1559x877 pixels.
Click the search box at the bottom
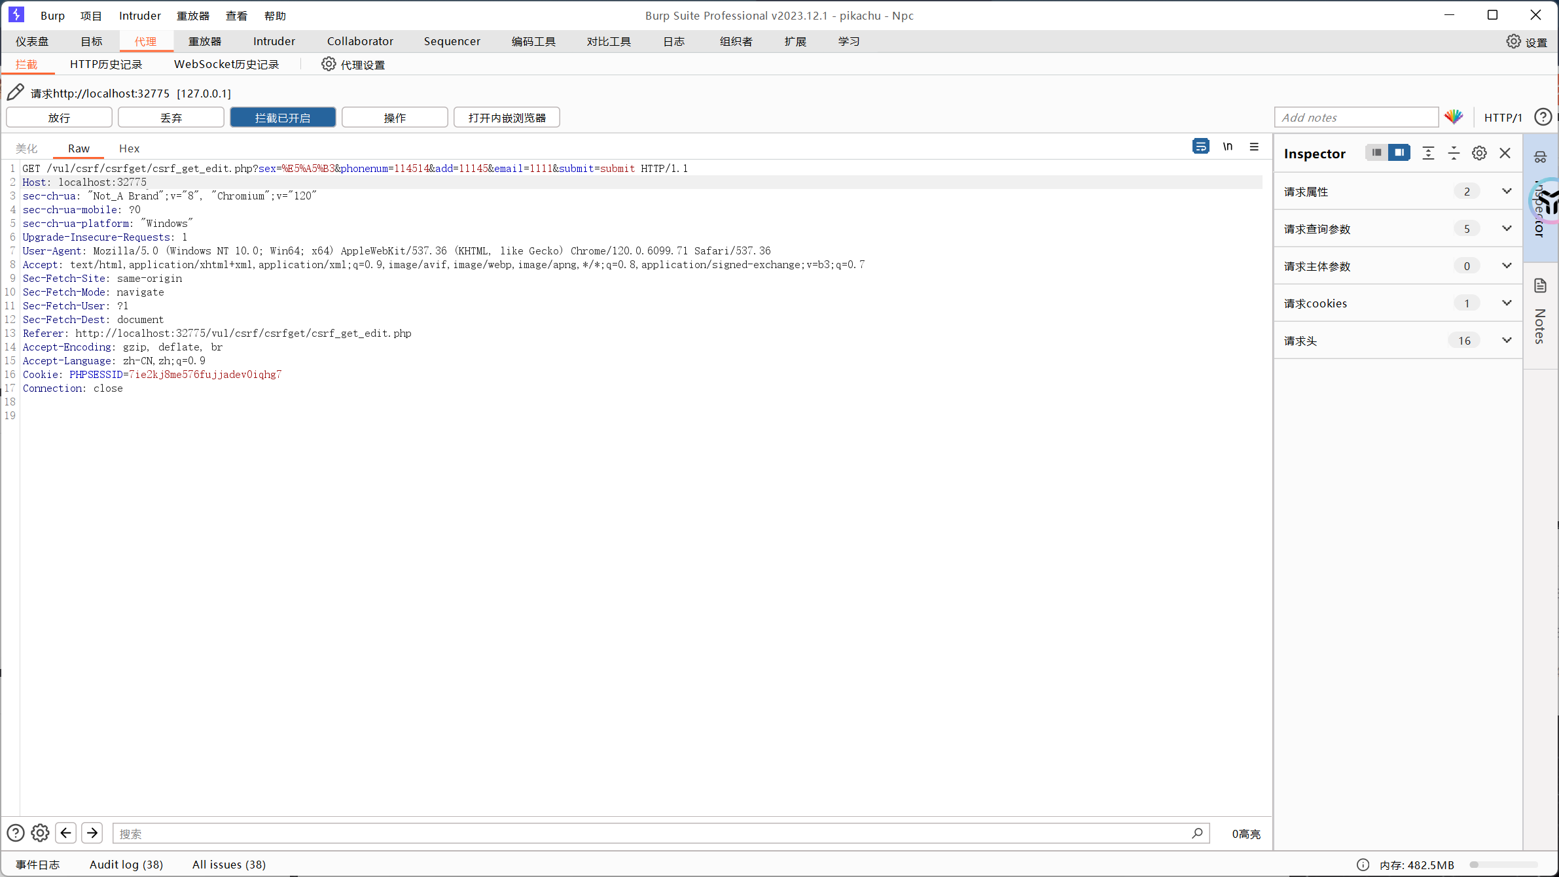point(654,833)
